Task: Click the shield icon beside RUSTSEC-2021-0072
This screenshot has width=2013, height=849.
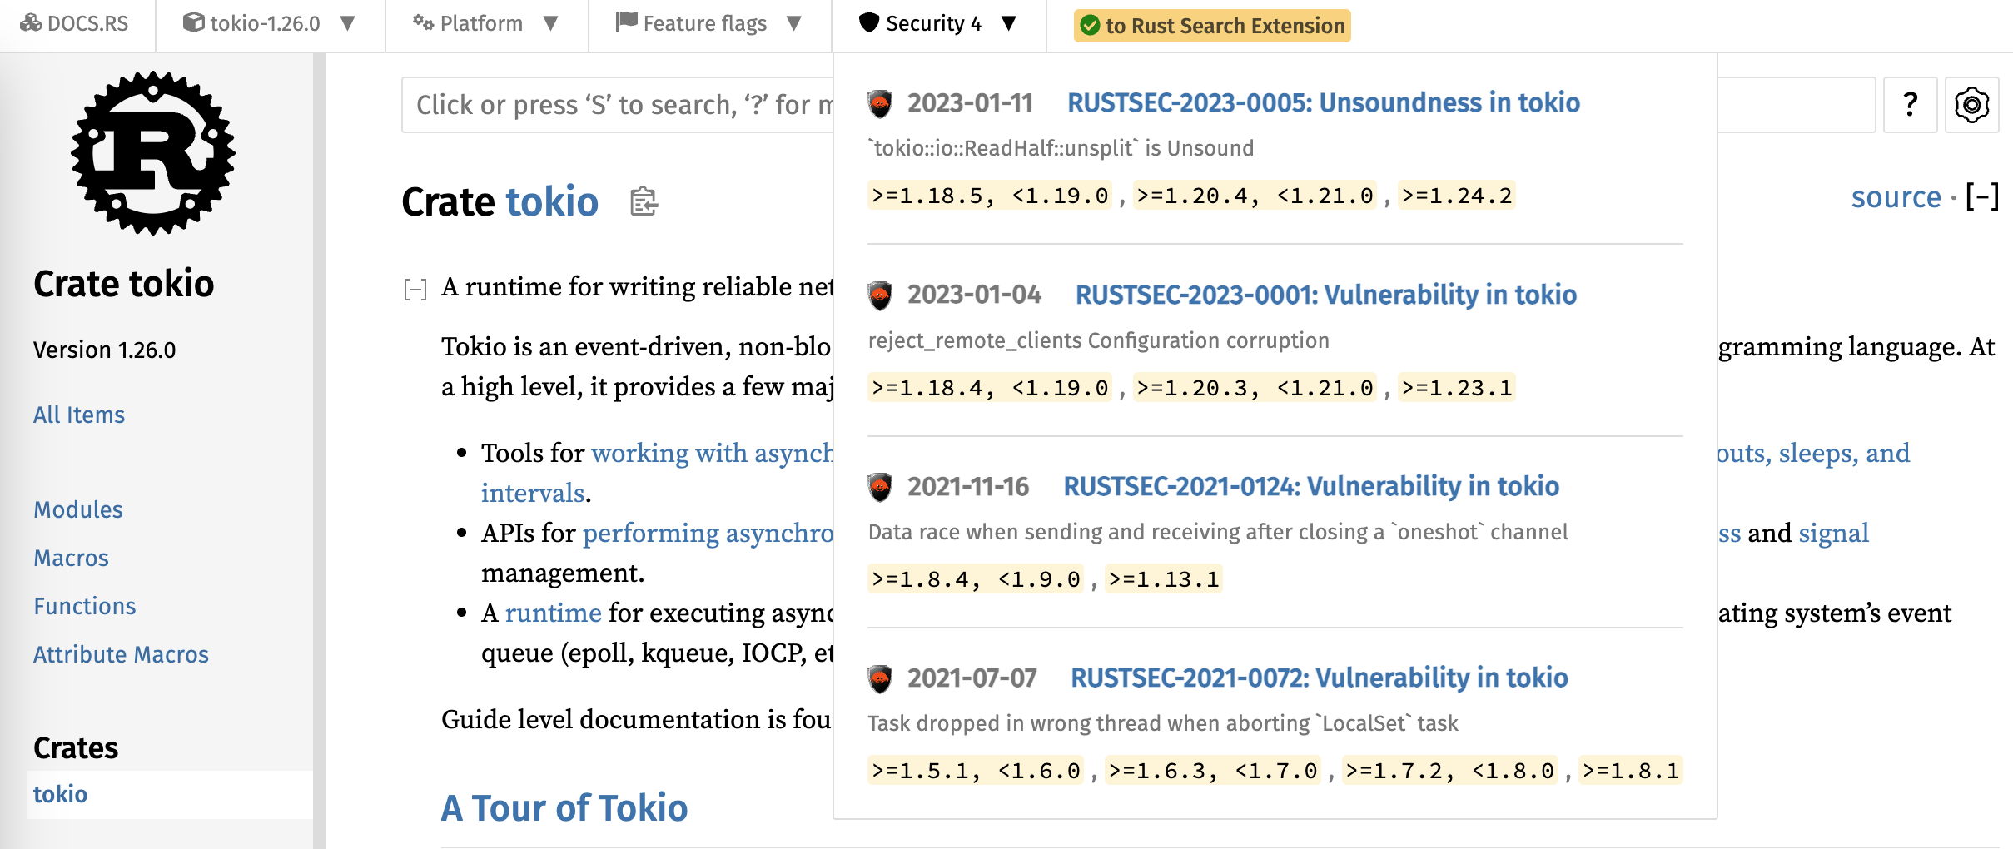Action: [x=880, y=678]
